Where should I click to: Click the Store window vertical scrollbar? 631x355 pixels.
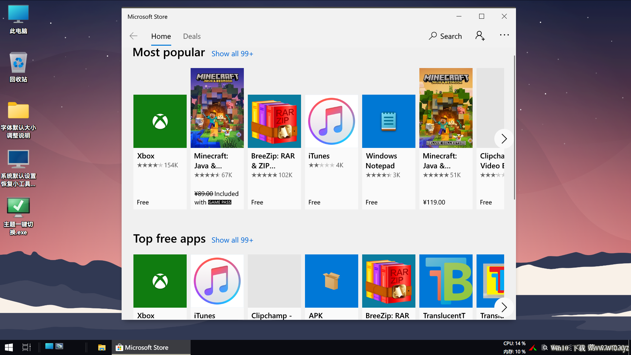(514, 128)
